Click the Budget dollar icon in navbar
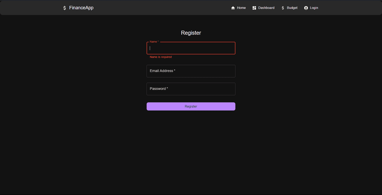 [x=283, y=8]
